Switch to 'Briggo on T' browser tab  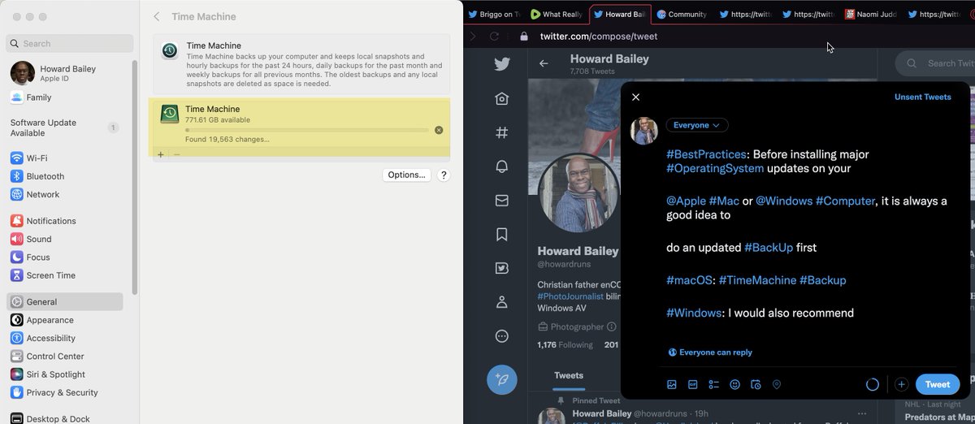tap(495, 14)
